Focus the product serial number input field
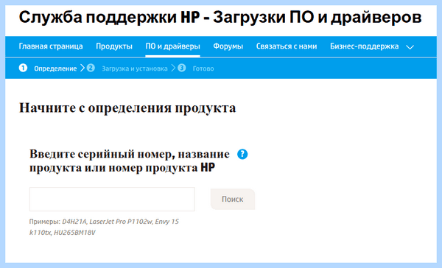This screenshot has width=442, height=268. (112, 199)
